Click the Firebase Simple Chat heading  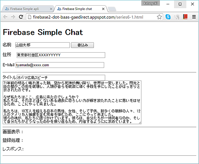click(43, 32)
